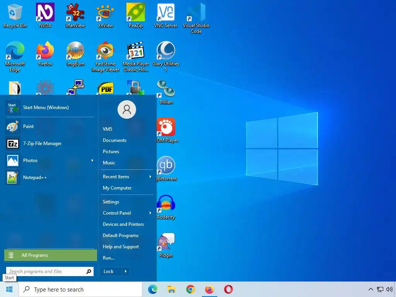396x297 pixels.
Task: Open the qBittorrent desktop icon
Action: click(167, 169)
